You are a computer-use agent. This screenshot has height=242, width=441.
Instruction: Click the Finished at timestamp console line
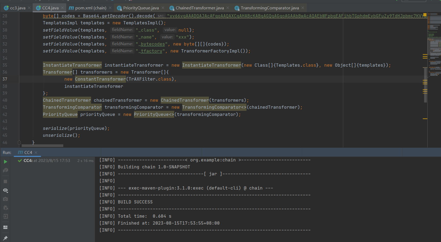click(x=159, y=223)
